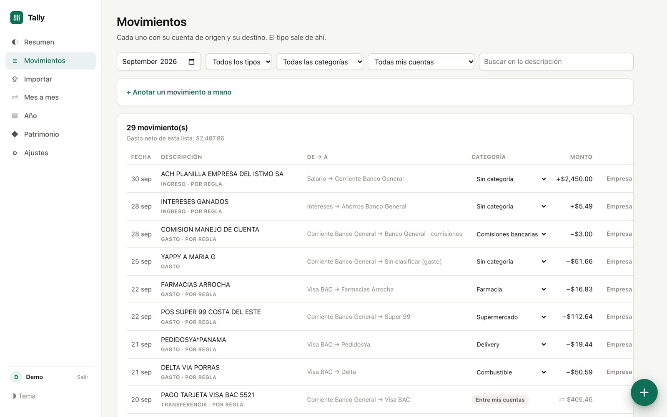Click the Resumen half-circle icon
Screen dimensions: 667x417
point(15,42)
